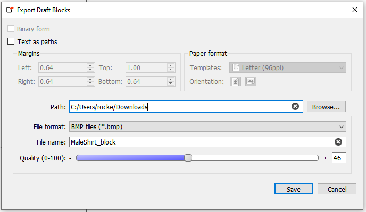The height and width of the screenshot is (212, 366).
Task: Increase quality with the plus button
Action: coord(326,158)
